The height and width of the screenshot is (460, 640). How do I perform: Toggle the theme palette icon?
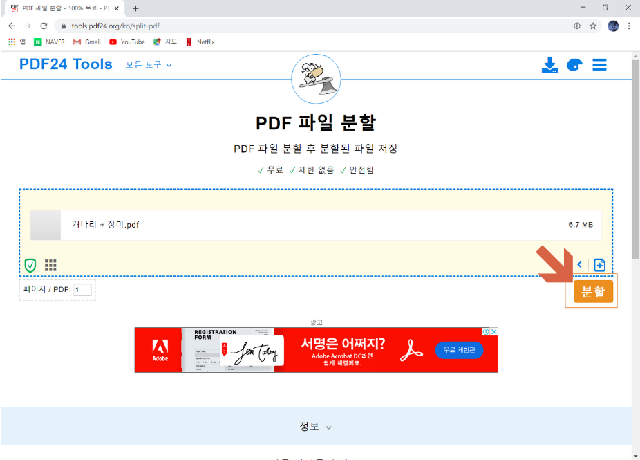point(574,65)
